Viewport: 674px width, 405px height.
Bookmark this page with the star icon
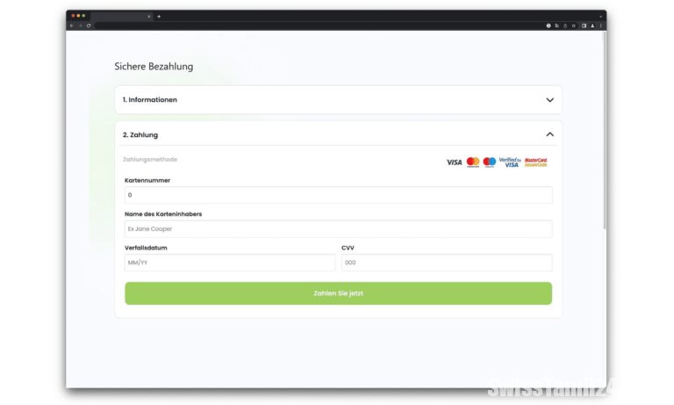tap(574, 25)
